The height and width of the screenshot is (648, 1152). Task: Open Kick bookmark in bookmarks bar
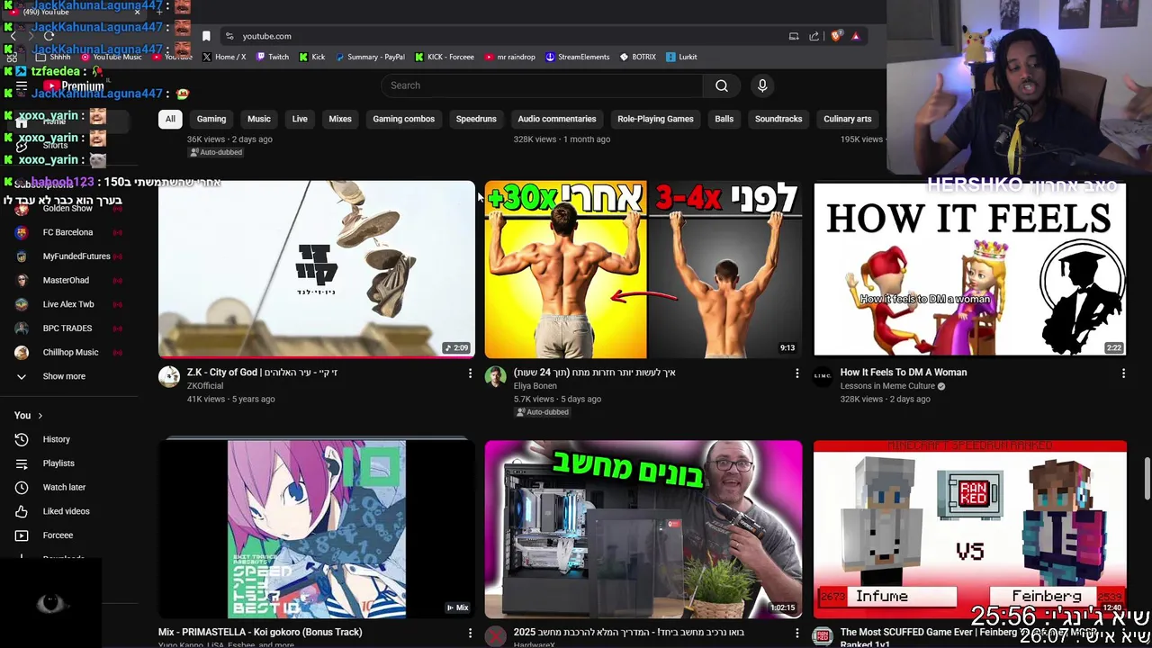click(x=312, y=57)
